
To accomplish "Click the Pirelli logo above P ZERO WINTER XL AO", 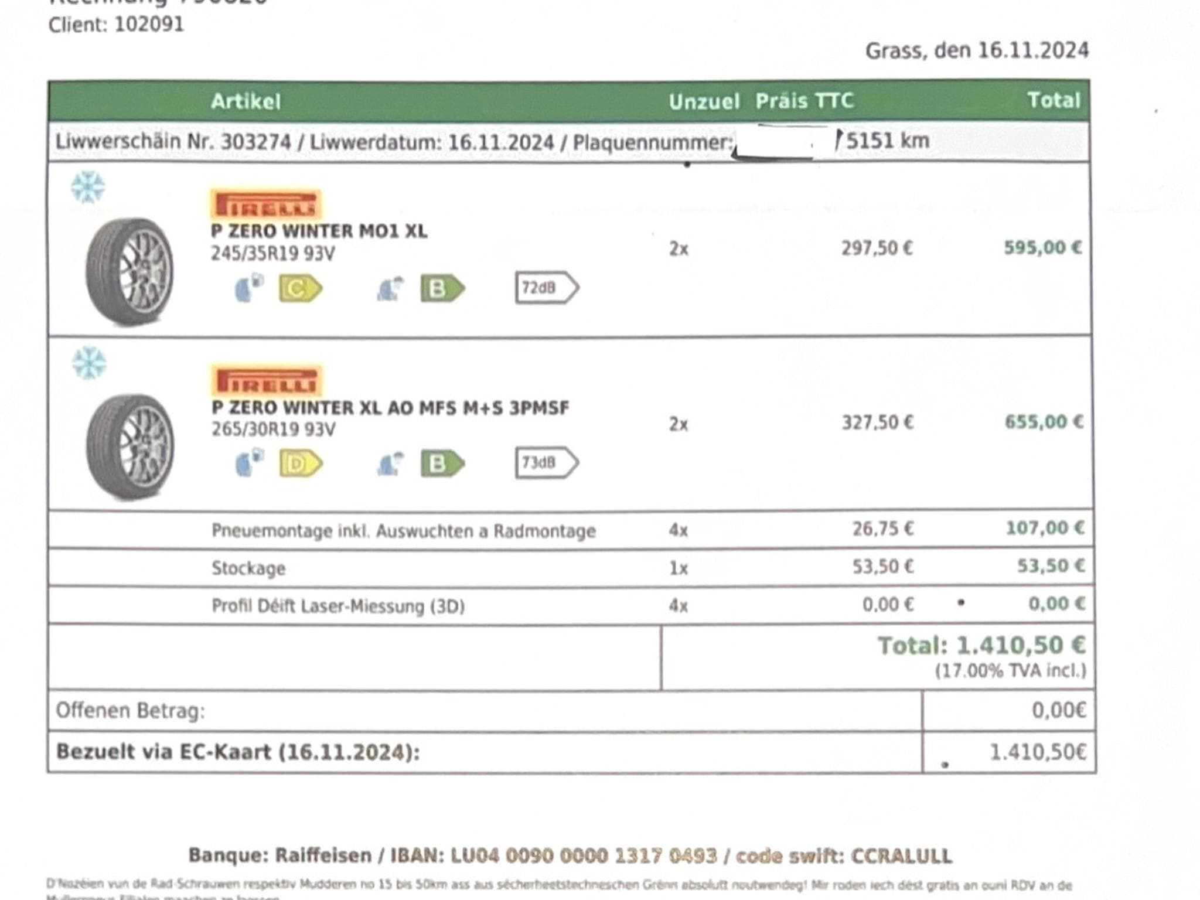I will pos(267,380).
